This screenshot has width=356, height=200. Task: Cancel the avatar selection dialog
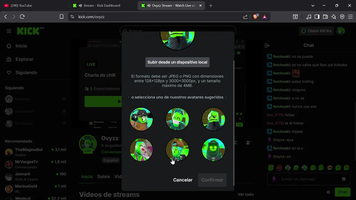183,180
